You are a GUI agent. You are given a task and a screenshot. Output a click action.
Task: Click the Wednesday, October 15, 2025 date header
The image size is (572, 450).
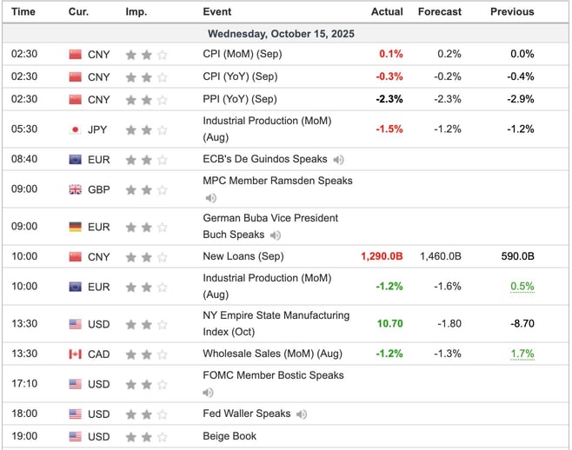pyautogui.click(x=281, y=33)
